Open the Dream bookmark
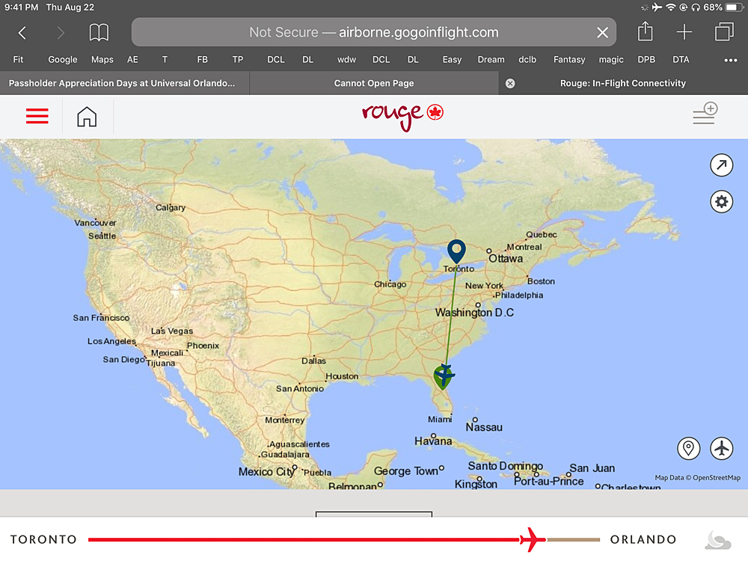Image resolution: width=748 pixels, height=561 pixels. (x=491, y=60)
